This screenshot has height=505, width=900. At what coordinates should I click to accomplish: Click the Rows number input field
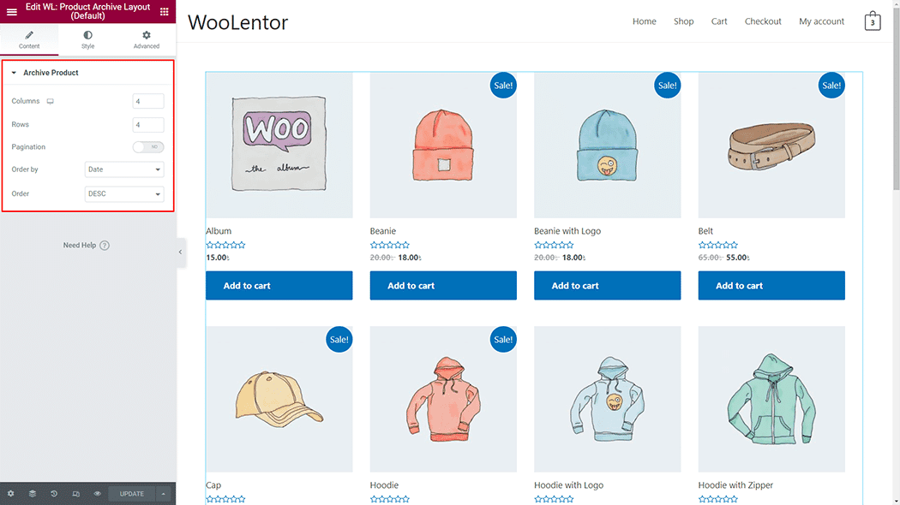[148, 124]
